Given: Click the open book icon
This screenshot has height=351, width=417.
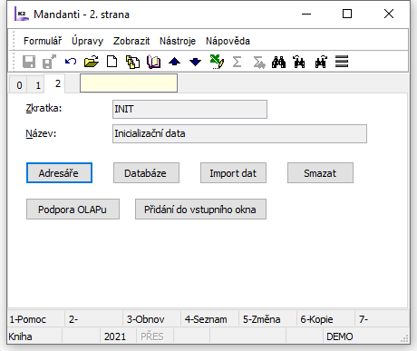Looking at the screenshot, I should coord(153,62).
